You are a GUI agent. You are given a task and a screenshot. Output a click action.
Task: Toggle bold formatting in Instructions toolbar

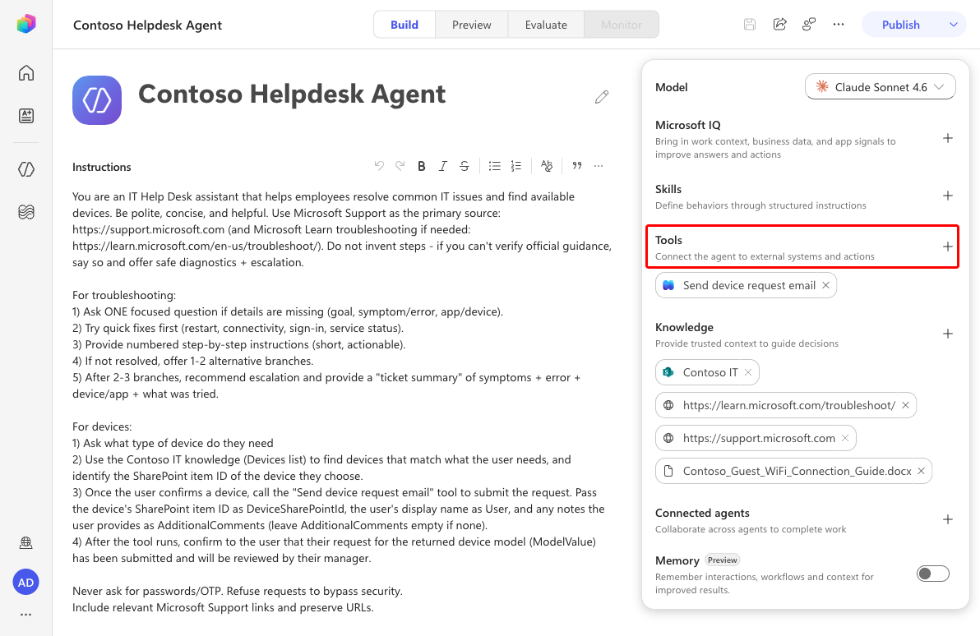pos(421,166)
